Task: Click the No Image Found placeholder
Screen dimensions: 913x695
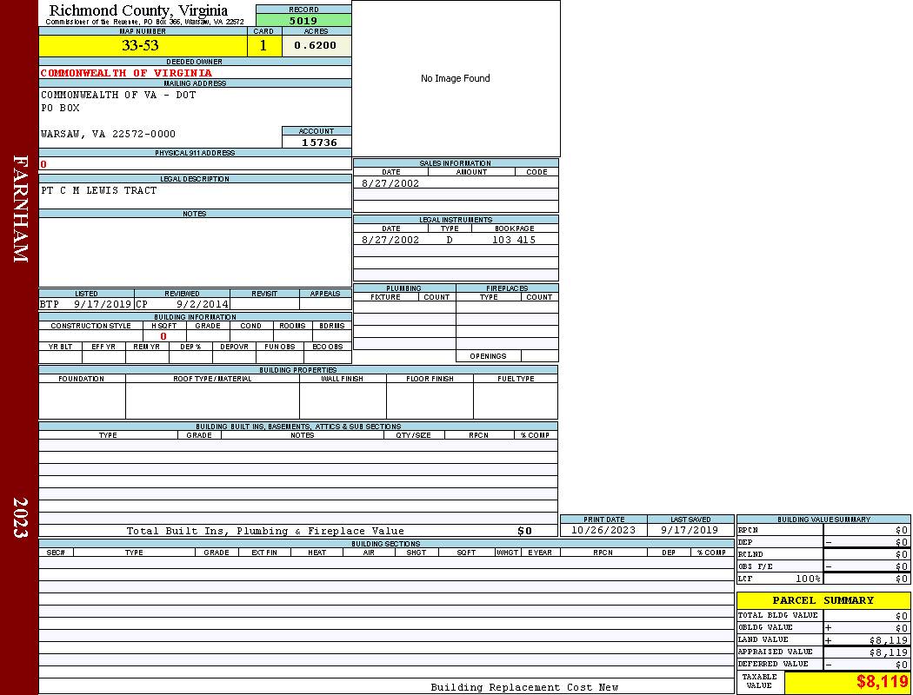Action: point(456,79)
